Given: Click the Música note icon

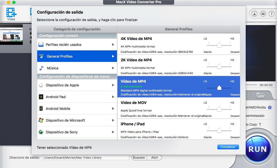Looking at the screenshot, I should 41,68.
